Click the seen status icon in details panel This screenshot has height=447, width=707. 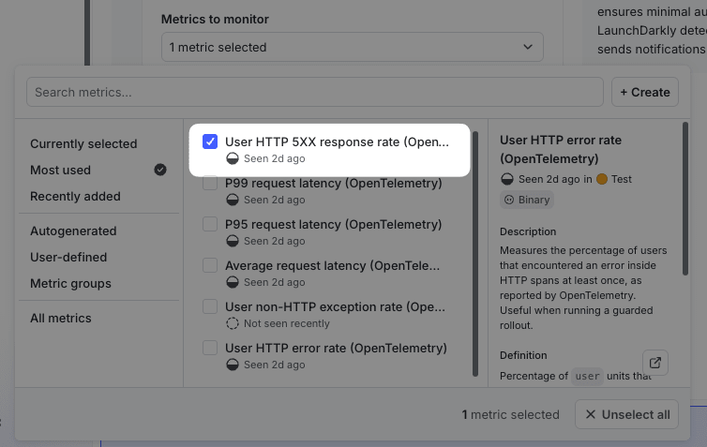coord(507,179)
